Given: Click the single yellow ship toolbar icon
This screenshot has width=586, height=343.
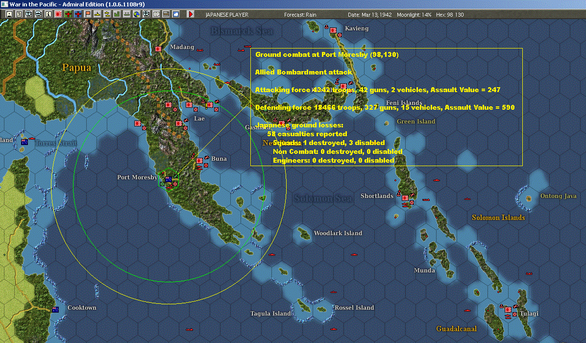Looking at the screenshot, I should (x=97, y=14).
